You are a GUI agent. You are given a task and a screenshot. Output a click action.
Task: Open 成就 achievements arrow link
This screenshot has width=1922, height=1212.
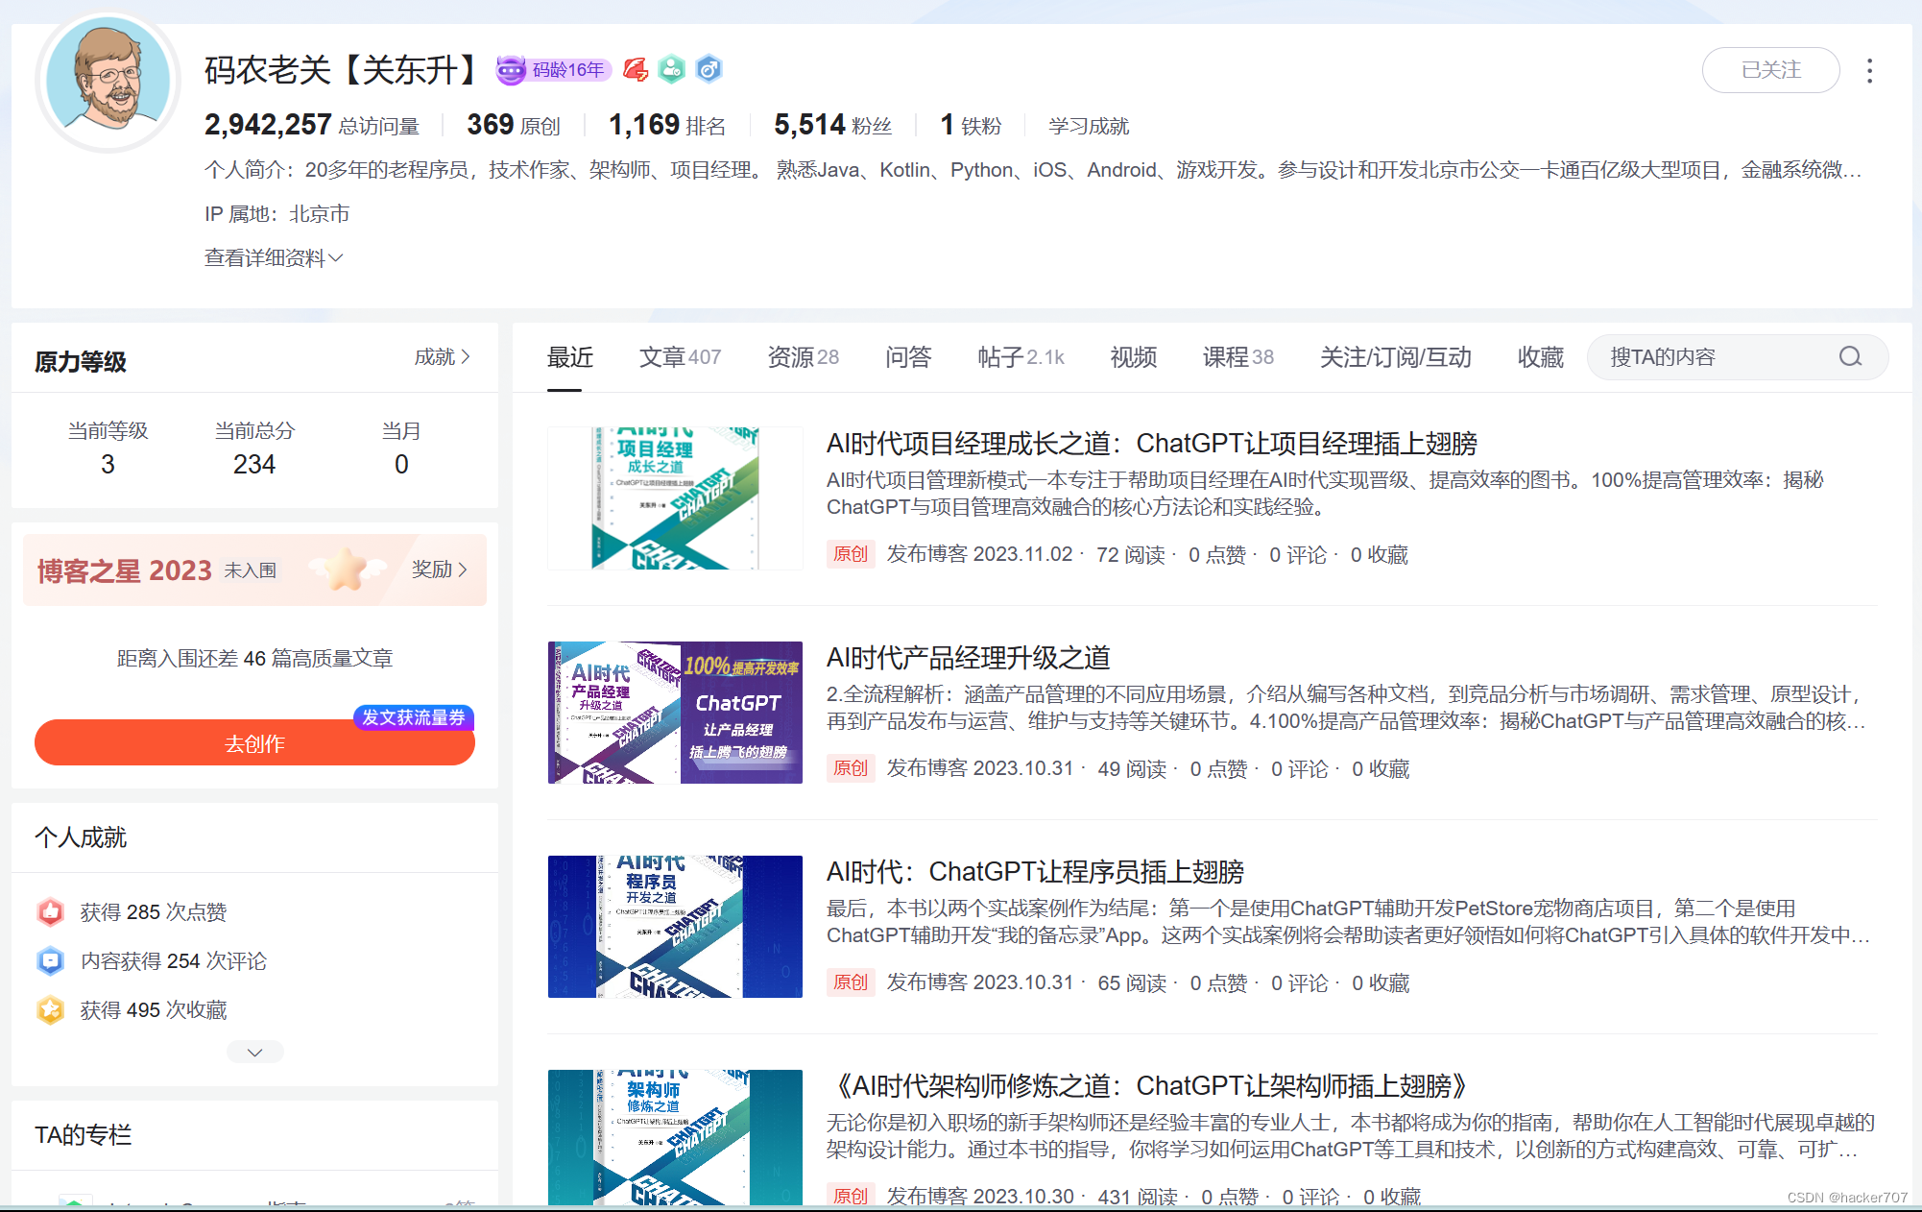click(443, 357)
